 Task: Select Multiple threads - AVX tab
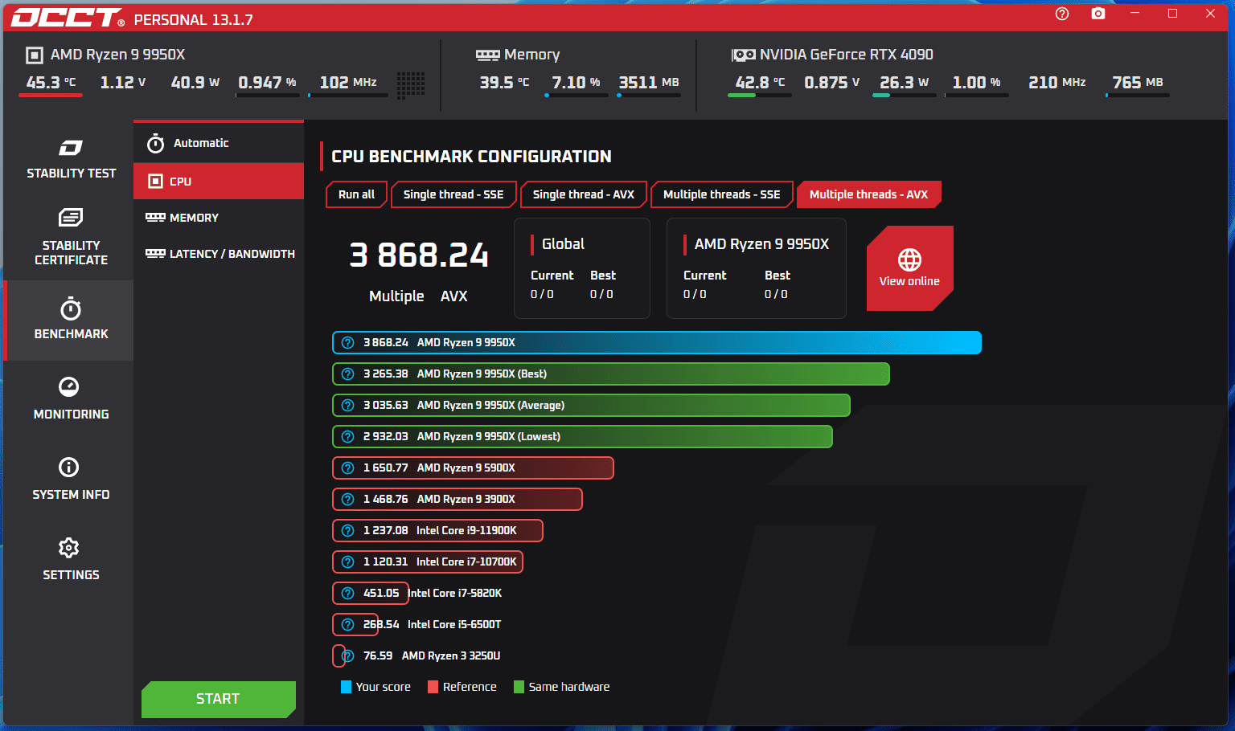coord(868,194)
